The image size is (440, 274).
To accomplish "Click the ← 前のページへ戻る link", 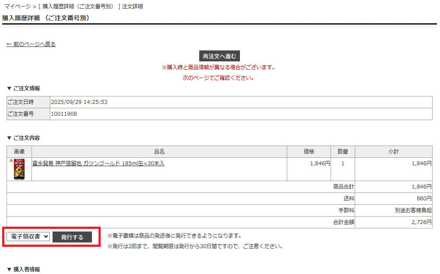I will click(x=30, y=44).
